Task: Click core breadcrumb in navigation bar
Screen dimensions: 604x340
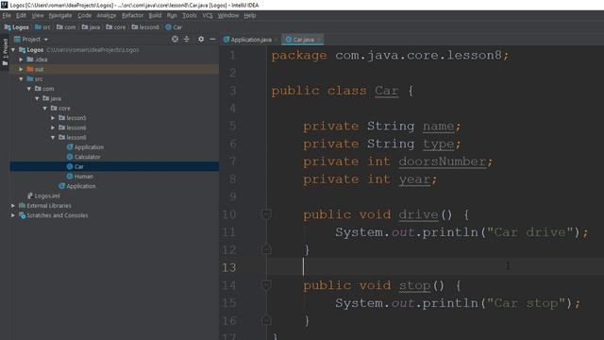Action: (116, 27)
